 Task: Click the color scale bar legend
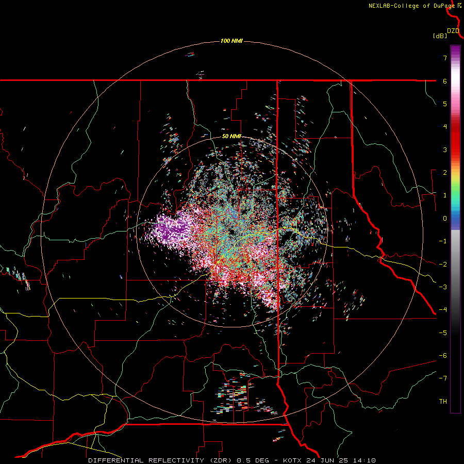tap(455, 229)
